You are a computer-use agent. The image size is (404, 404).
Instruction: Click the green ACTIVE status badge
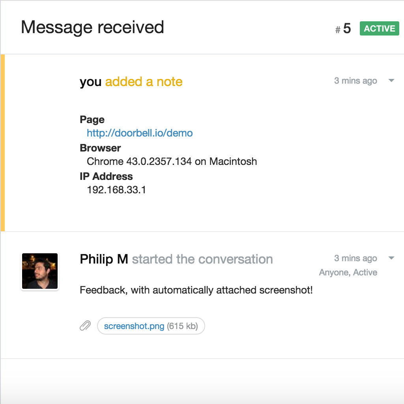pos(379,28)
